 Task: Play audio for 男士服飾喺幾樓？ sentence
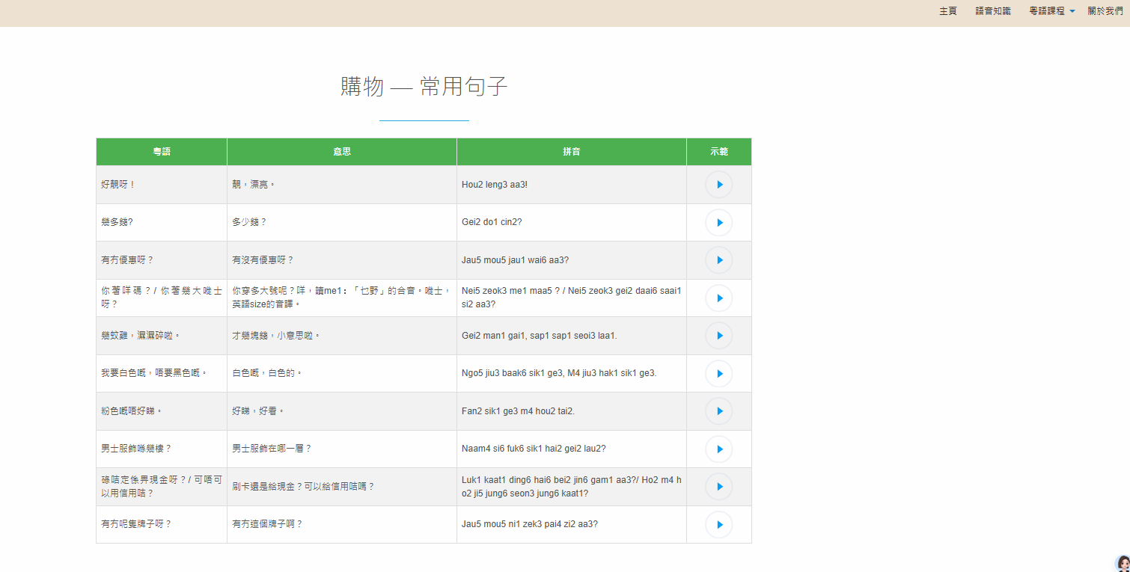(x=718, y=449)
